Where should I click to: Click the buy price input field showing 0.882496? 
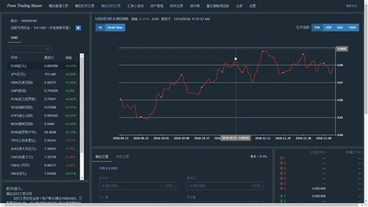click(x=138, y=186)
